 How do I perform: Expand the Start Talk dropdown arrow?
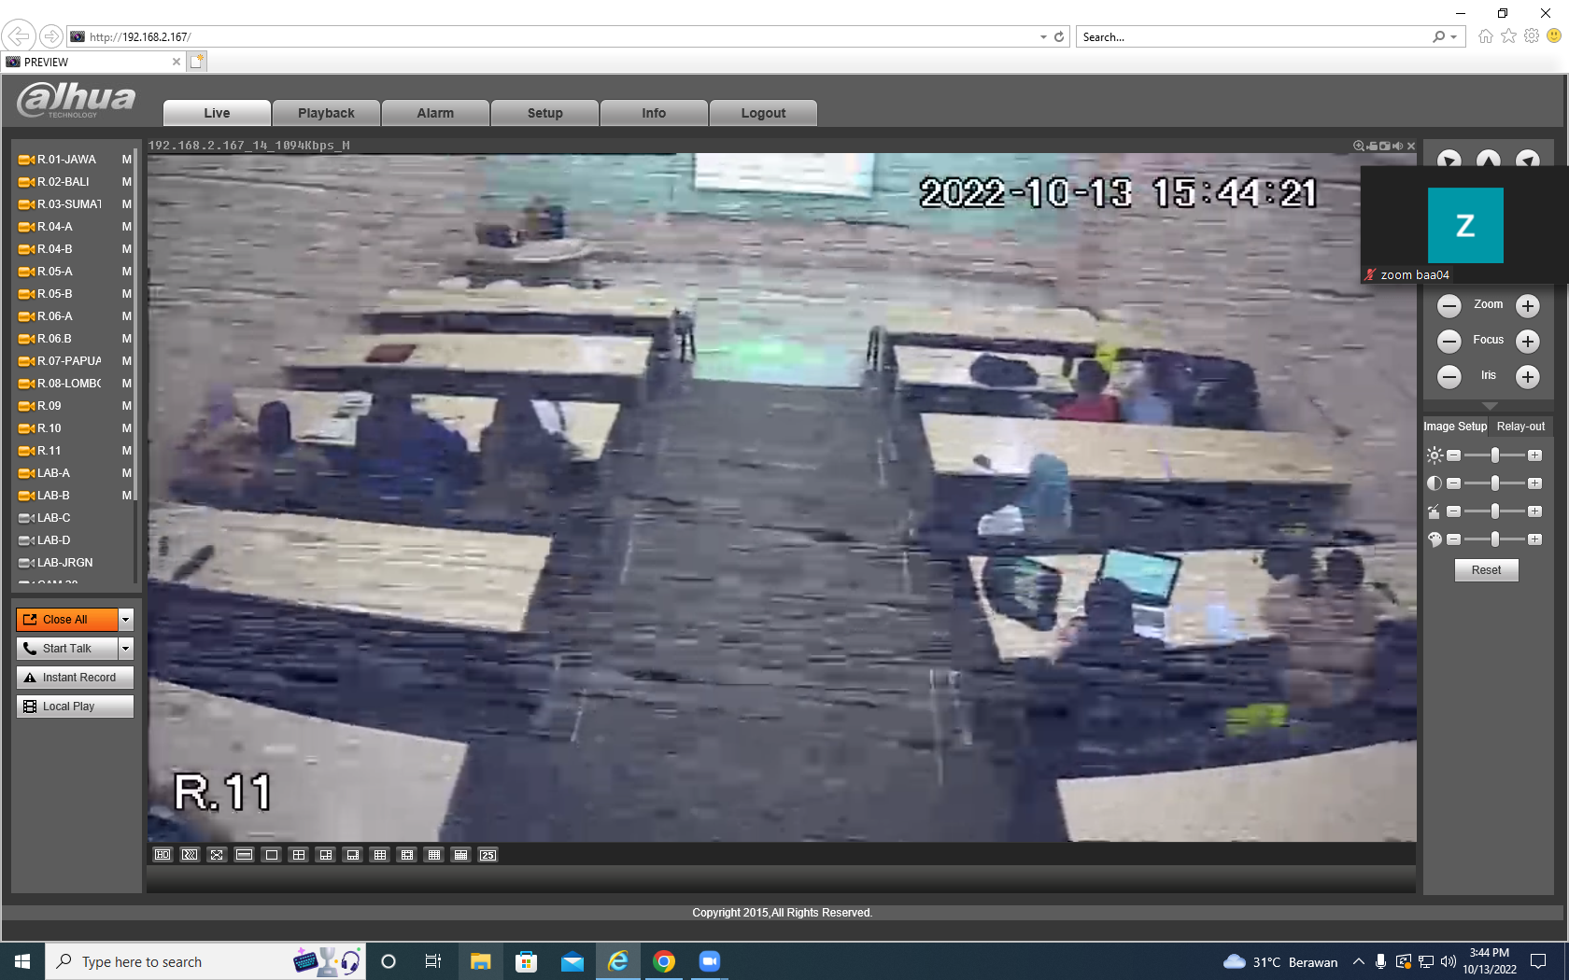coord(126,649)
